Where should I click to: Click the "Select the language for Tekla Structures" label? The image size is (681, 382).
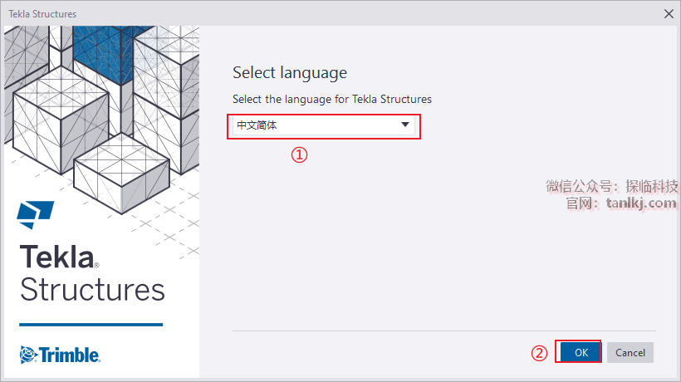click(332, 99)
